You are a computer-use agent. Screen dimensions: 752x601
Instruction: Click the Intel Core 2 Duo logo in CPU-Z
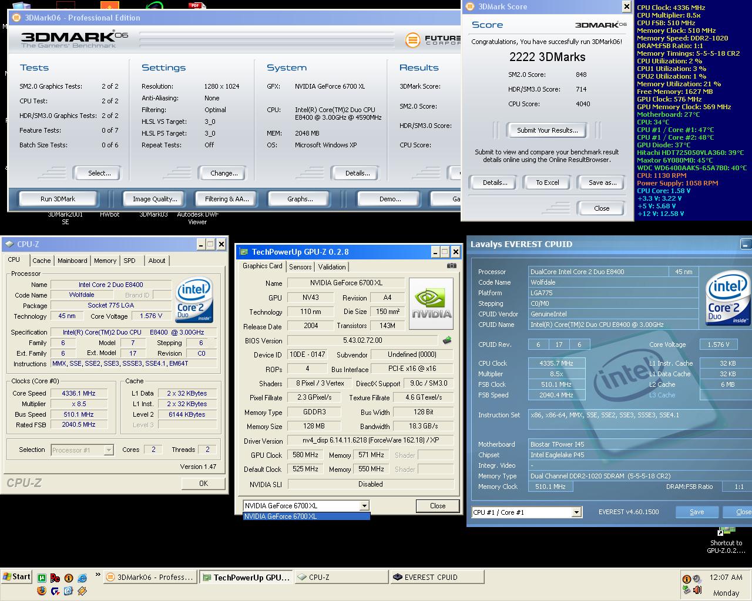[194, 299]
